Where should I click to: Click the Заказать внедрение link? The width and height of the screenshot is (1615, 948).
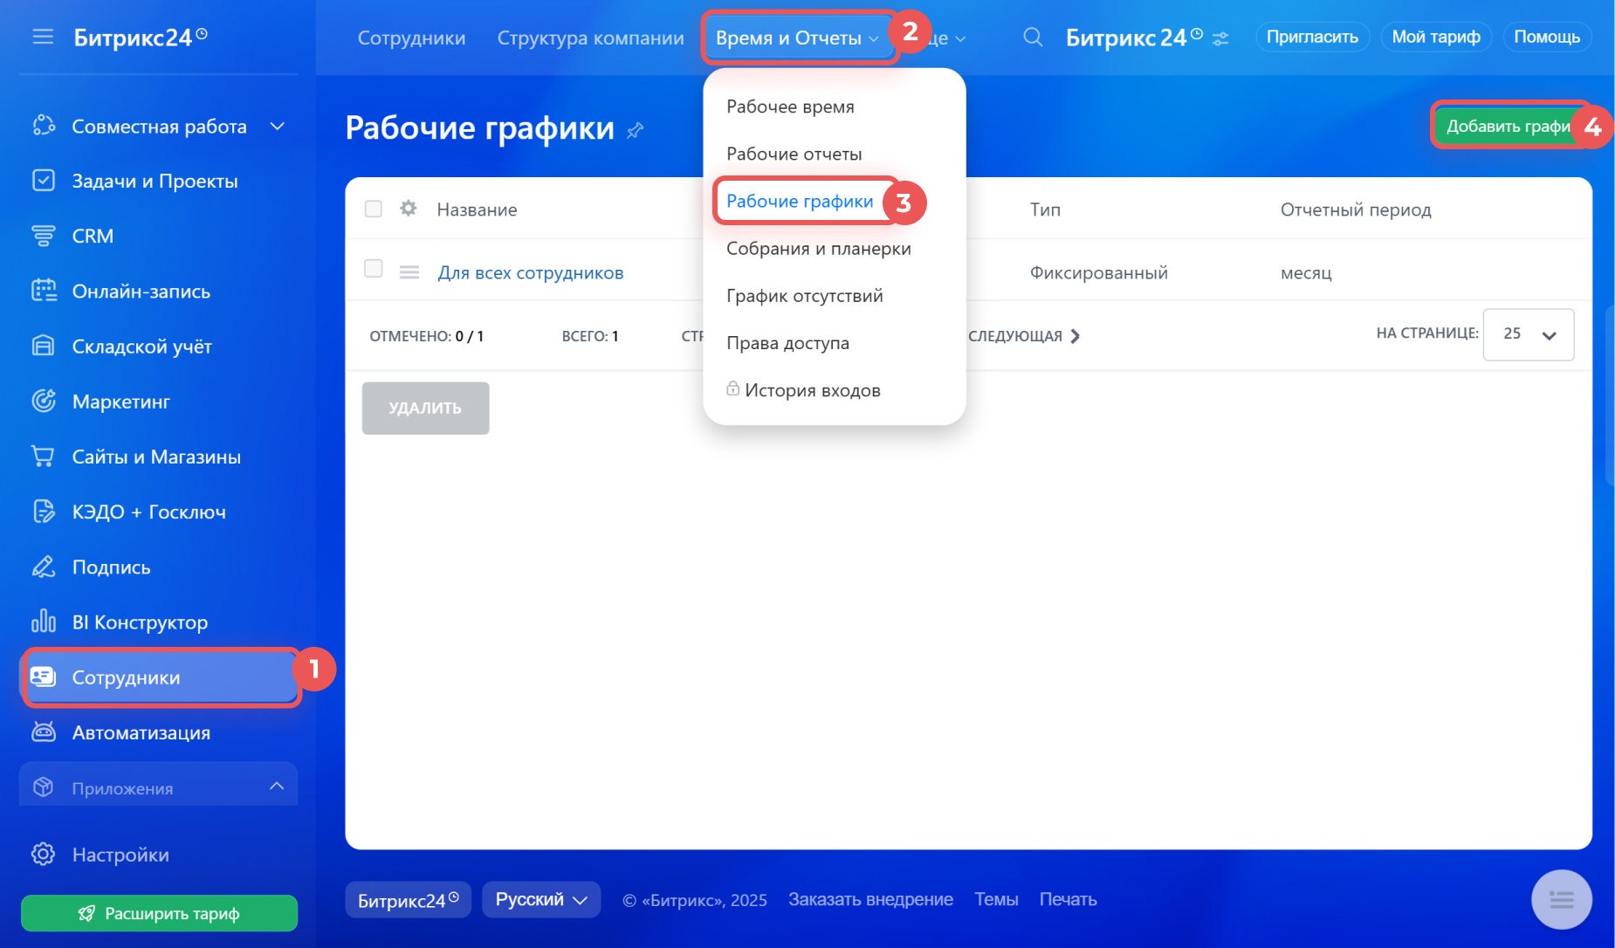(870, 899)
